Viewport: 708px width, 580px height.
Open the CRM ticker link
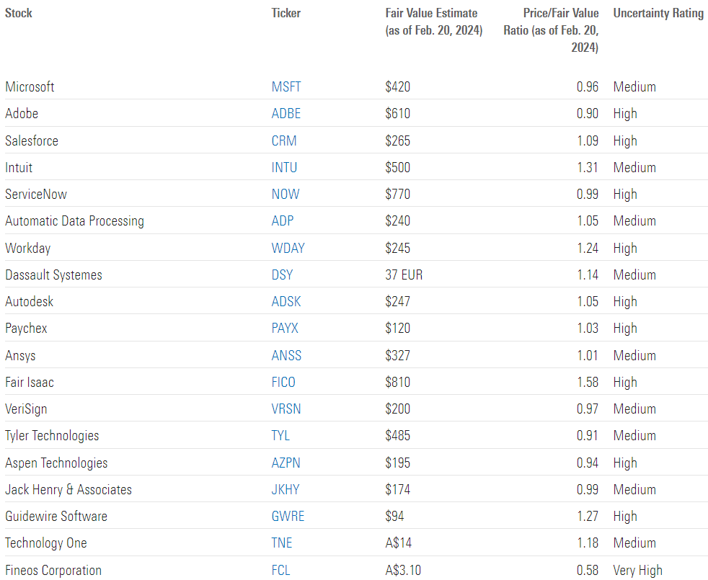click(x=284, y=140)
